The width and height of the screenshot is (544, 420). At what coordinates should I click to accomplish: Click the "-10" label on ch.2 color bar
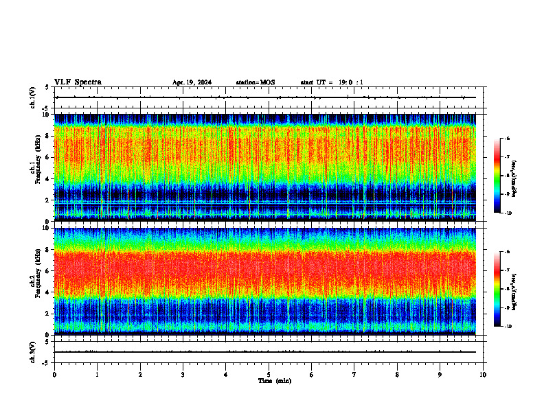508,327
